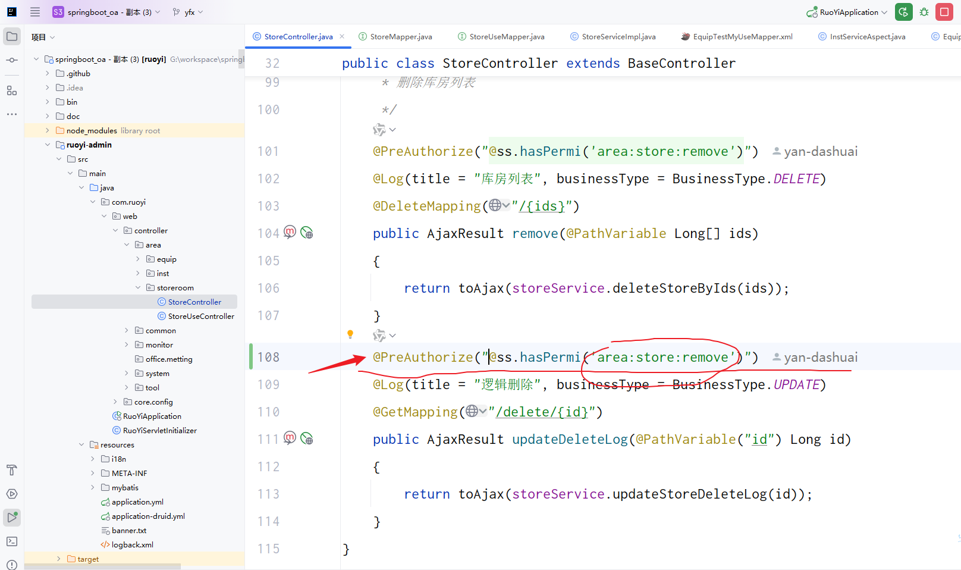Collapse the storeroom package

138,287
